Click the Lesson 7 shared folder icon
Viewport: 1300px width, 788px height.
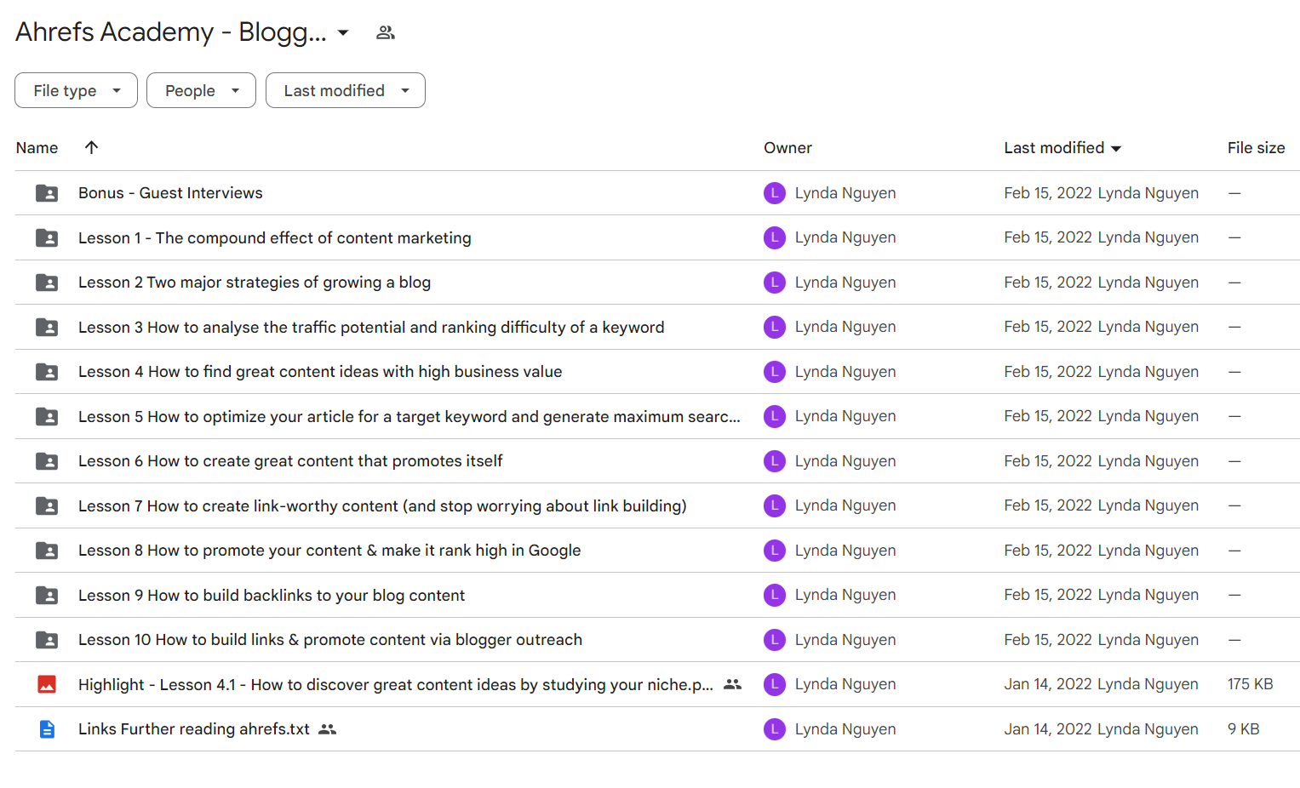point(47,505)
